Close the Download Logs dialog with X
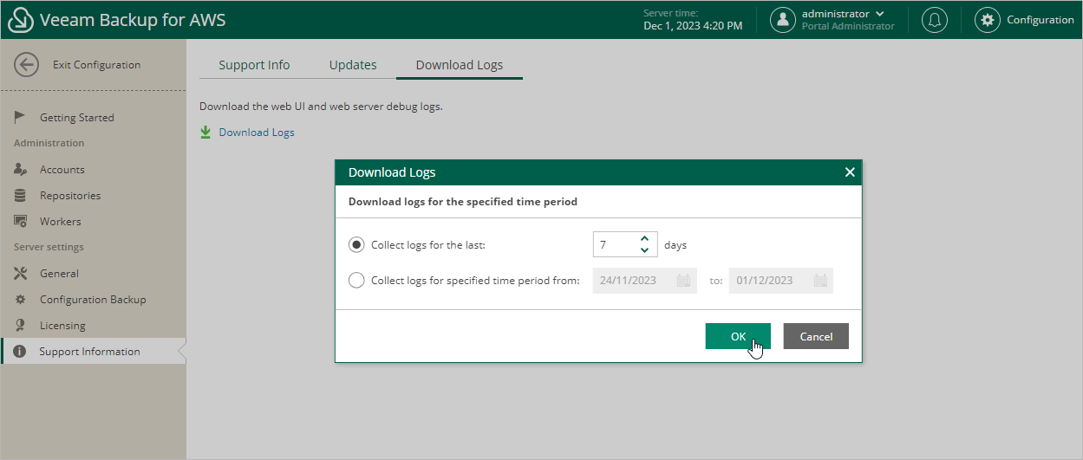 tap(850, 172)
